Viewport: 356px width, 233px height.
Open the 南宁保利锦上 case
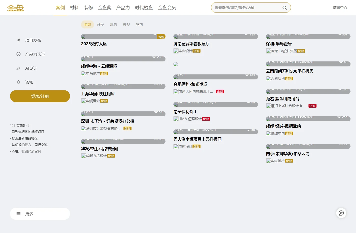[x=185, y=112]
